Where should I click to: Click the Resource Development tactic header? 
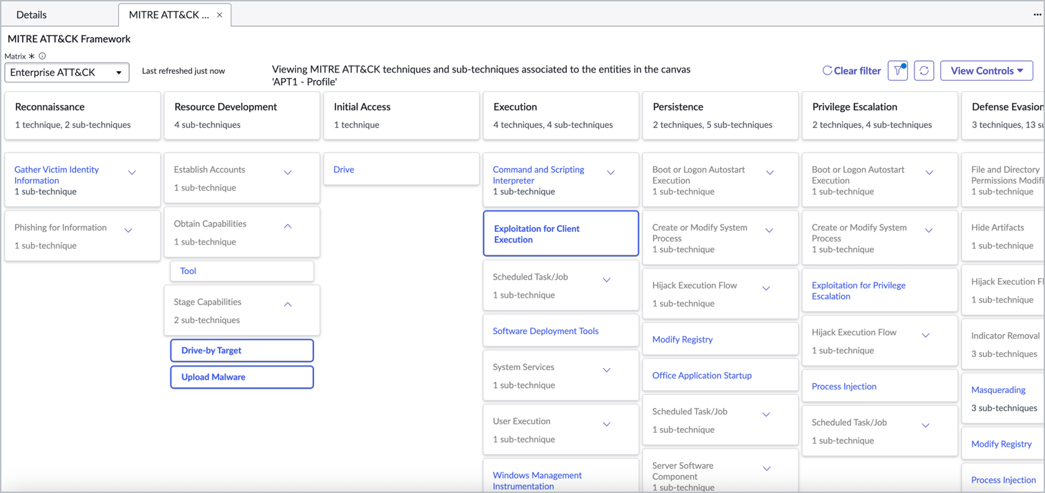point(242,115)
